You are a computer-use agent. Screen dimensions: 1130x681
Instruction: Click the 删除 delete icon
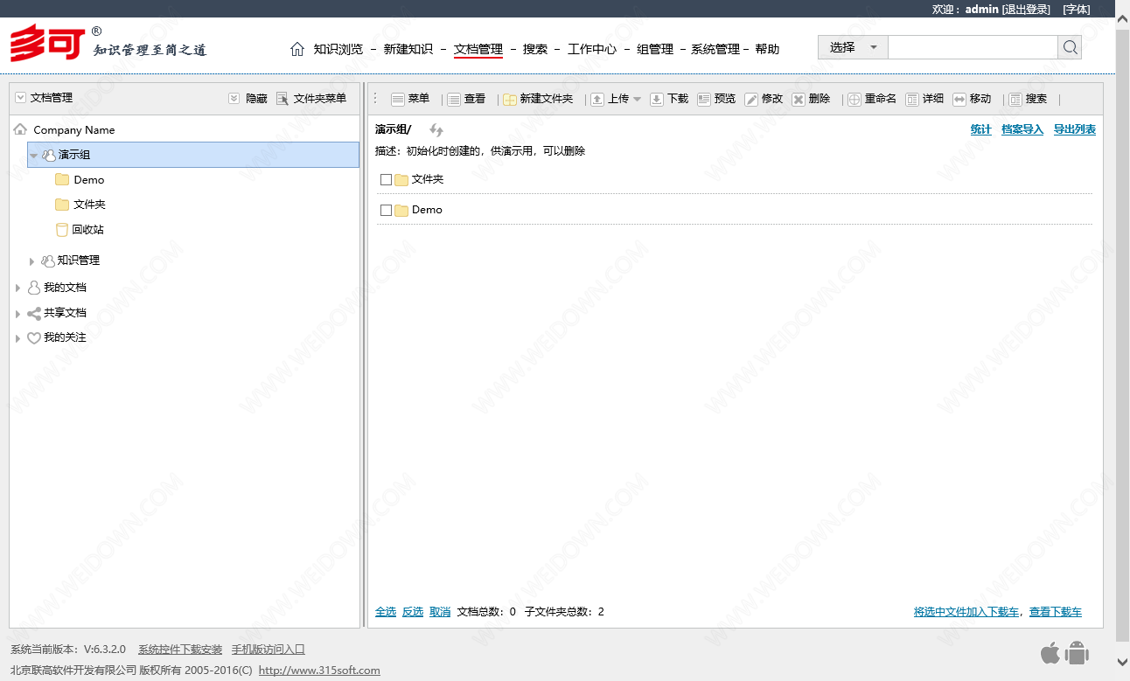tap(799, 100)
